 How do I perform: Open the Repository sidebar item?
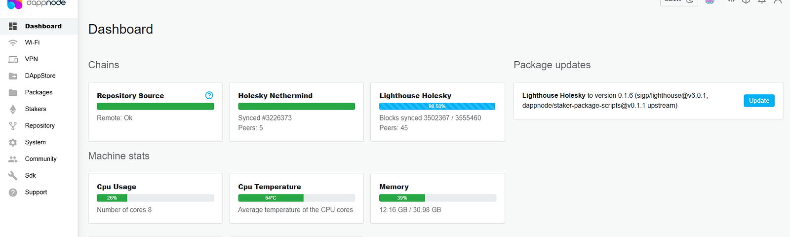(39, 126)
